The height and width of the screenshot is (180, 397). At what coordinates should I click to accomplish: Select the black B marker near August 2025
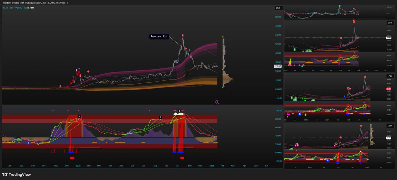(x=160, y=117)
